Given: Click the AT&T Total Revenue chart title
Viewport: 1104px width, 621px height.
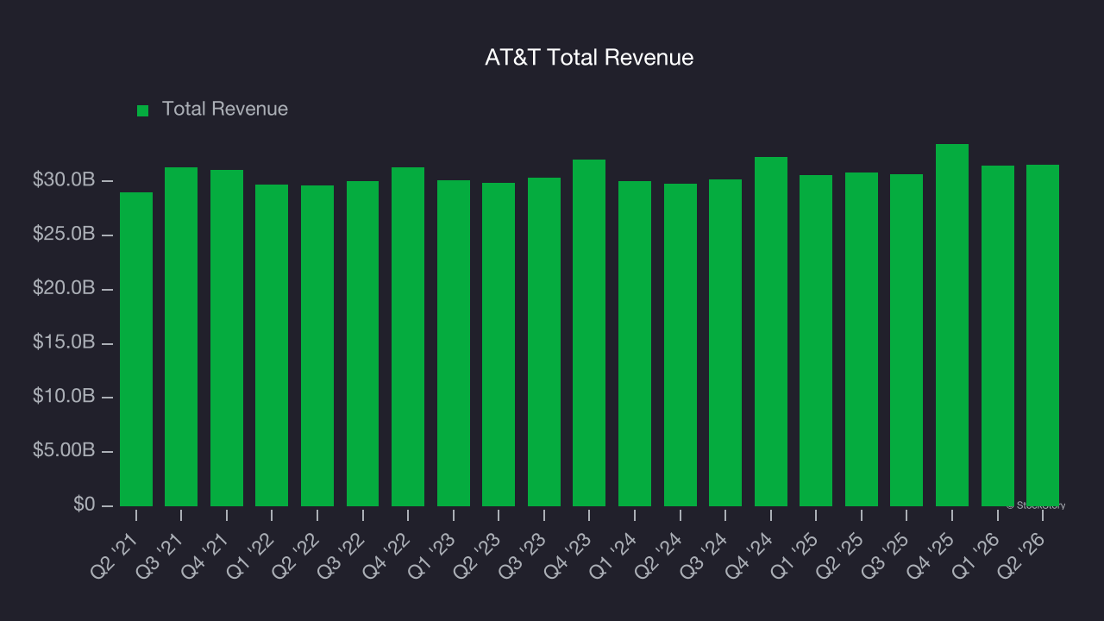Looking at the screenshot, I should point(589,58).
